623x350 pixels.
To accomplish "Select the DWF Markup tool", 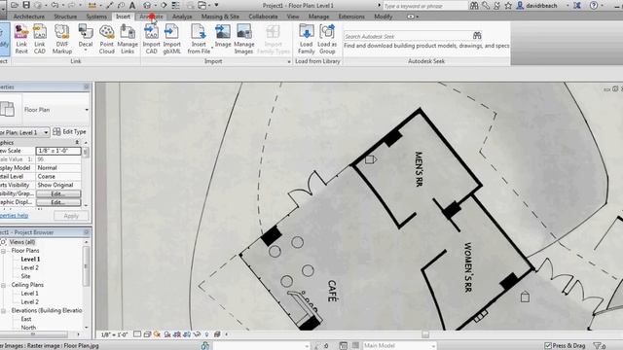I will (x=62, y=39).
